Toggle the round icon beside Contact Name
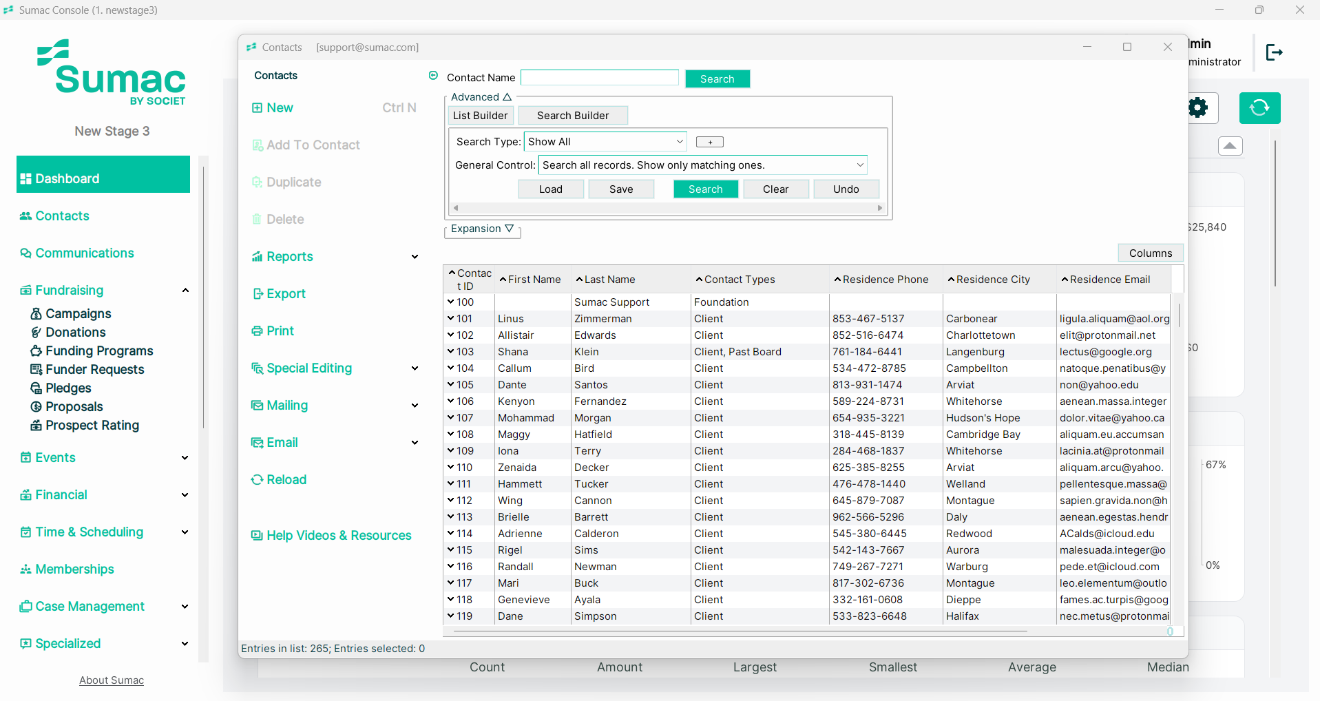The width and height of the screenshot is (1320, 701). pos(433,76)
